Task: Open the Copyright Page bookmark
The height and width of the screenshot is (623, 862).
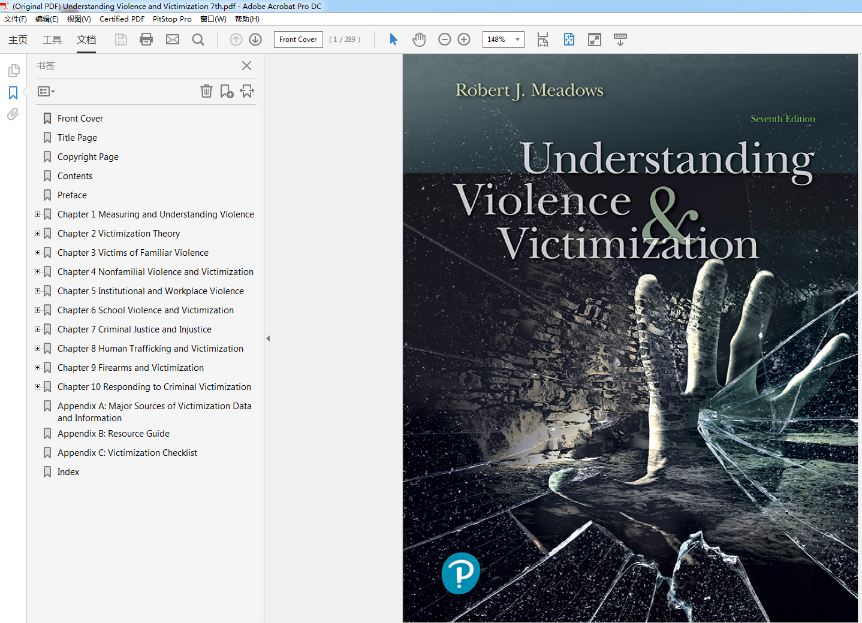Action: 88,157
